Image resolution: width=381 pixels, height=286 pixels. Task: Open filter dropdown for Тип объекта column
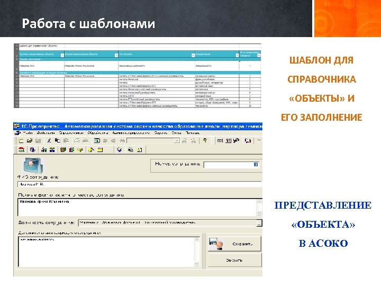[x=193, y=56]
